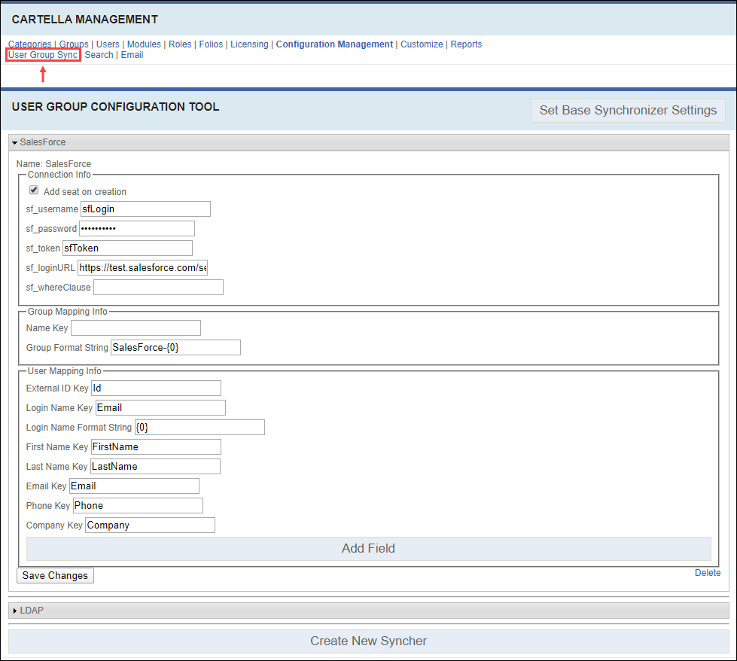
Task: Edit the Group Format String field
Action: (176, 347)
